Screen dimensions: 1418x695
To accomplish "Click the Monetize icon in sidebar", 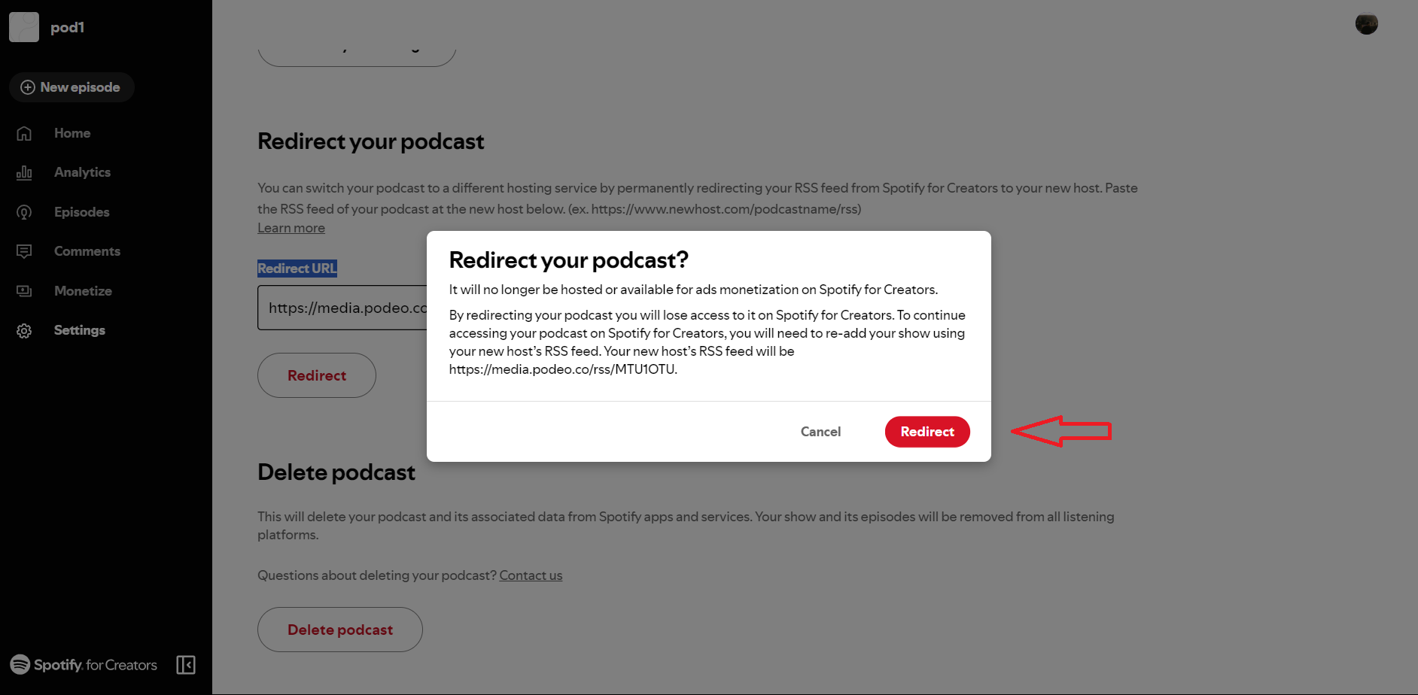I will click(24, 291).
